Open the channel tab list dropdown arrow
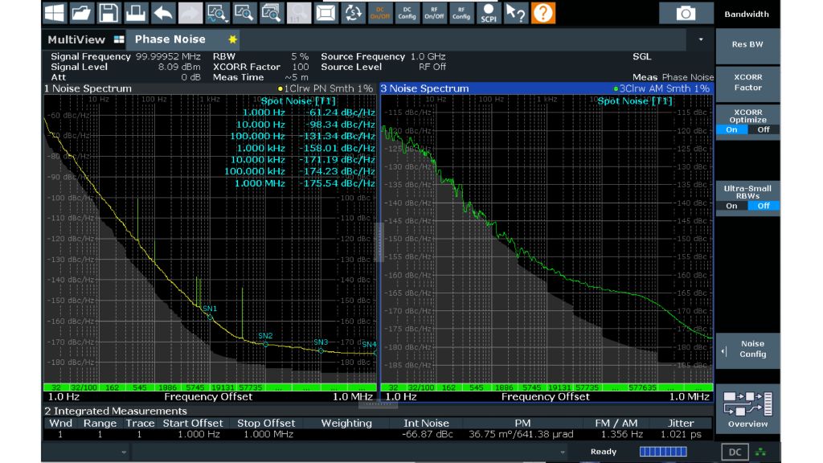Viewport: 823px width, 463px height. (x=700, y=39)
